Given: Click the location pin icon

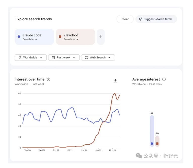Looking at the screenshot, I should pos(20,57).
